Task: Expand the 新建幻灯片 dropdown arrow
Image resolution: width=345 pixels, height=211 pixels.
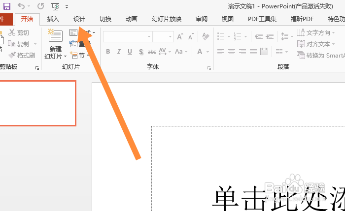Action: coord(66,57)
